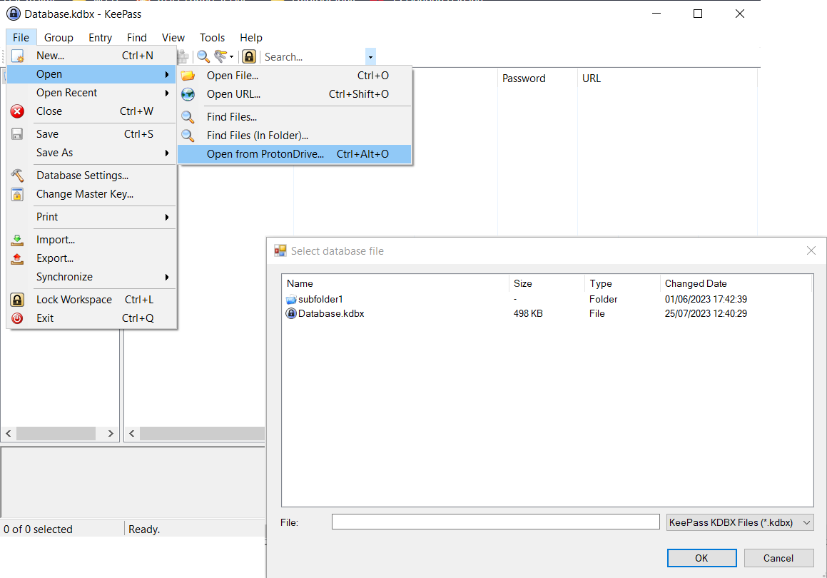Open the KeePass KDBX Files filter dropdown

(740, 522)
